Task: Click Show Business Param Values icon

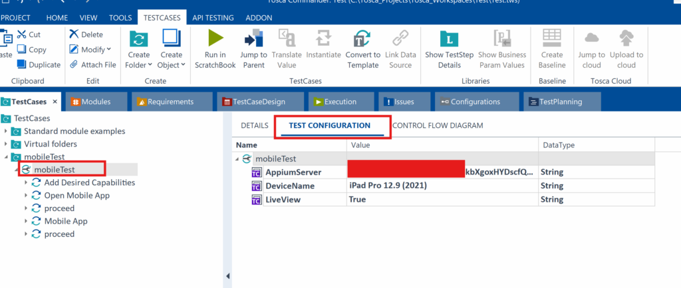Action: tap(502, 38)
